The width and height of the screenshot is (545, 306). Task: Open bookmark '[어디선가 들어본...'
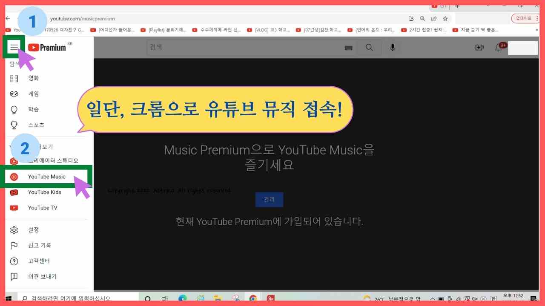[x=113, y=30]
